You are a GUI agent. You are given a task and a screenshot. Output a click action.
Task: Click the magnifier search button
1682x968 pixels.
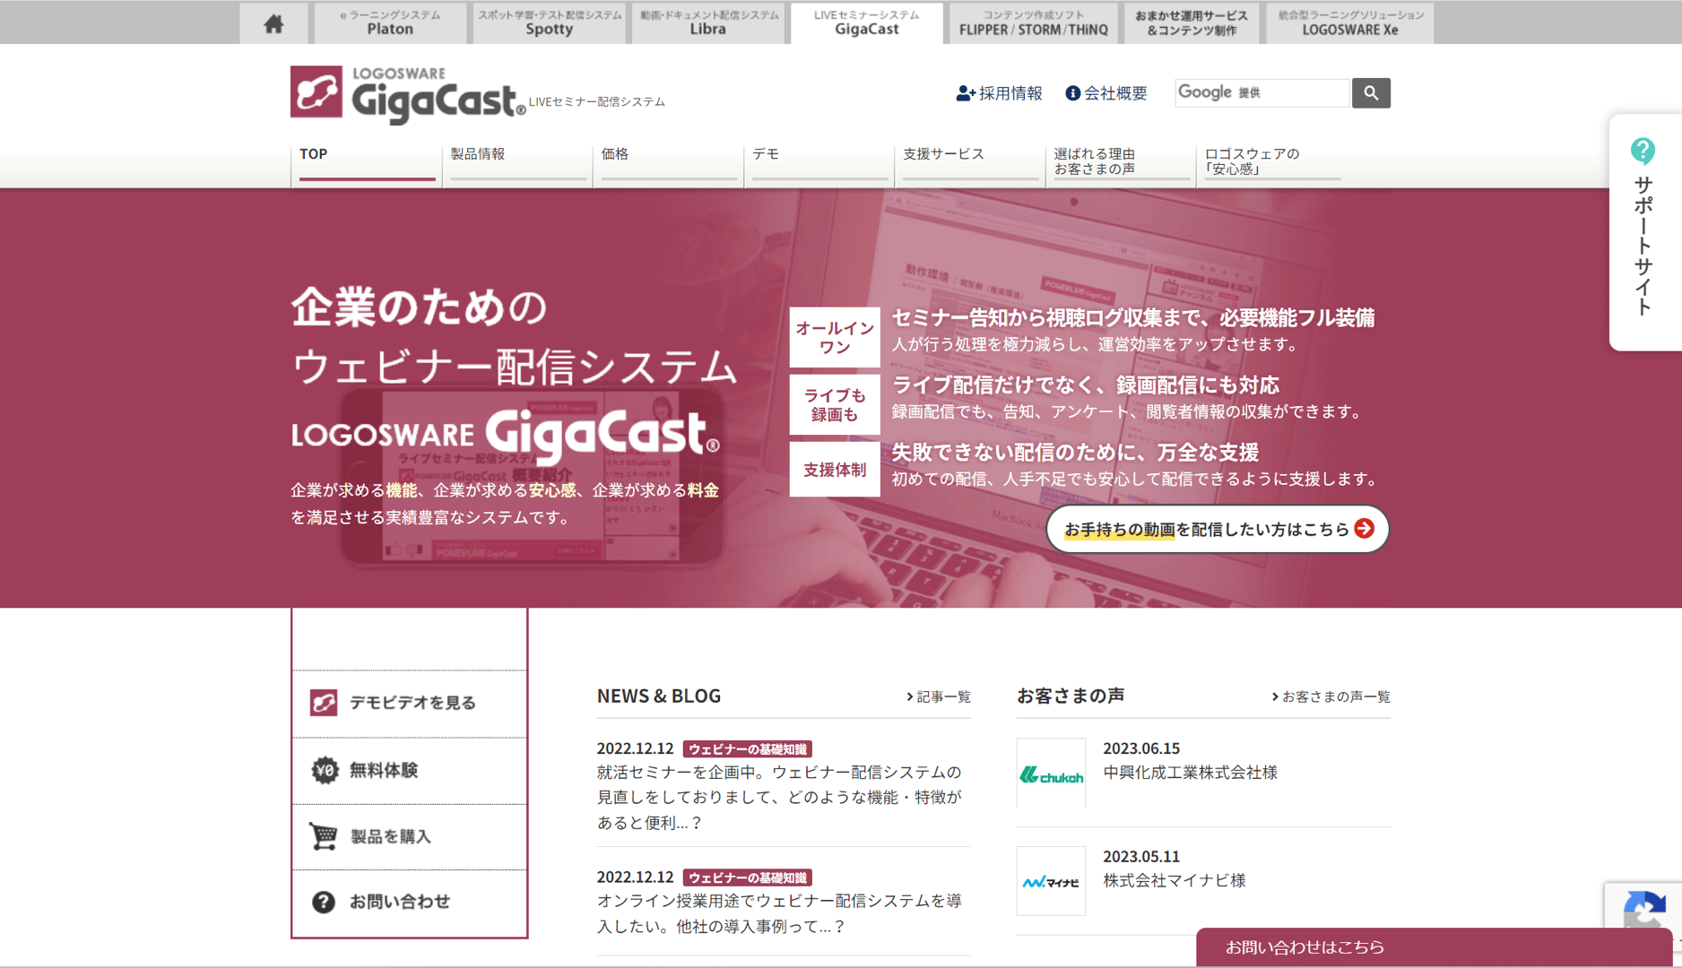[x=1371, y=92]
